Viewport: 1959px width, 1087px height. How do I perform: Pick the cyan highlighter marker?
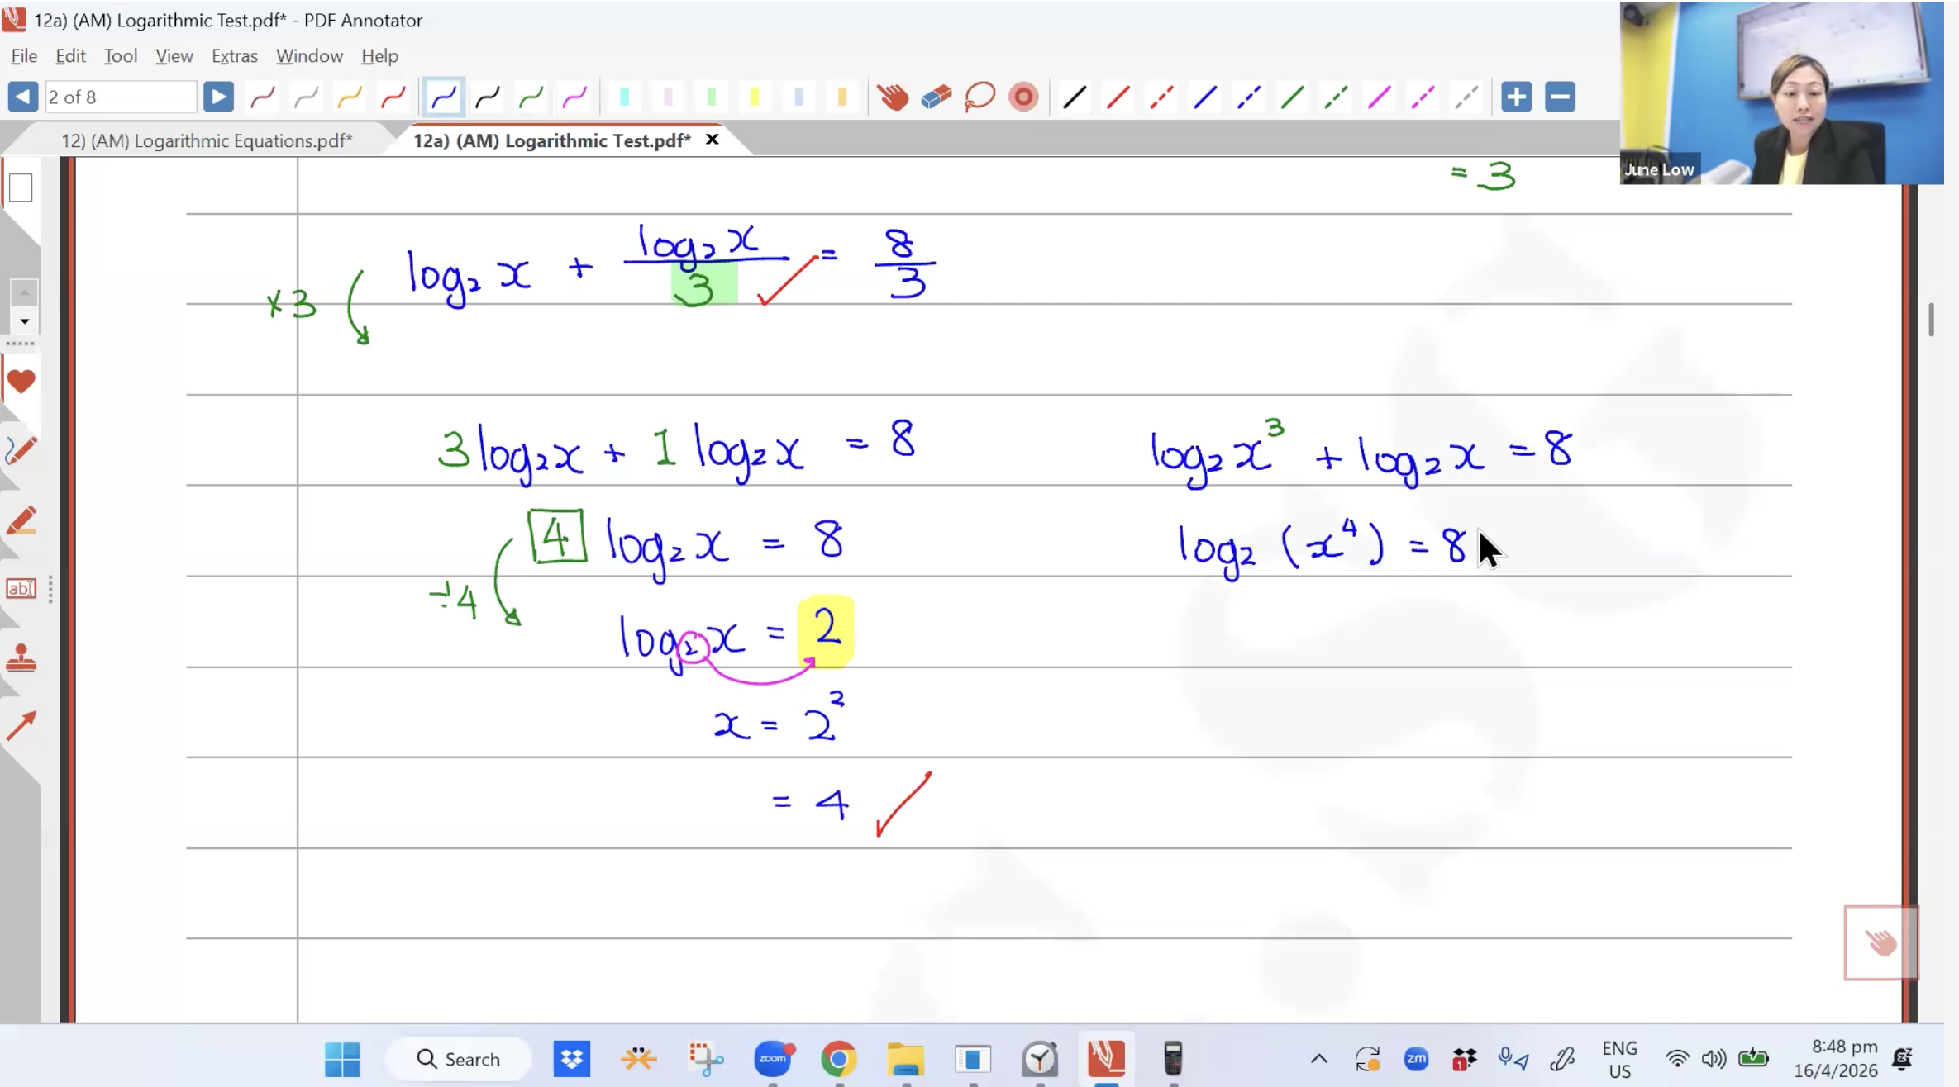625,97
